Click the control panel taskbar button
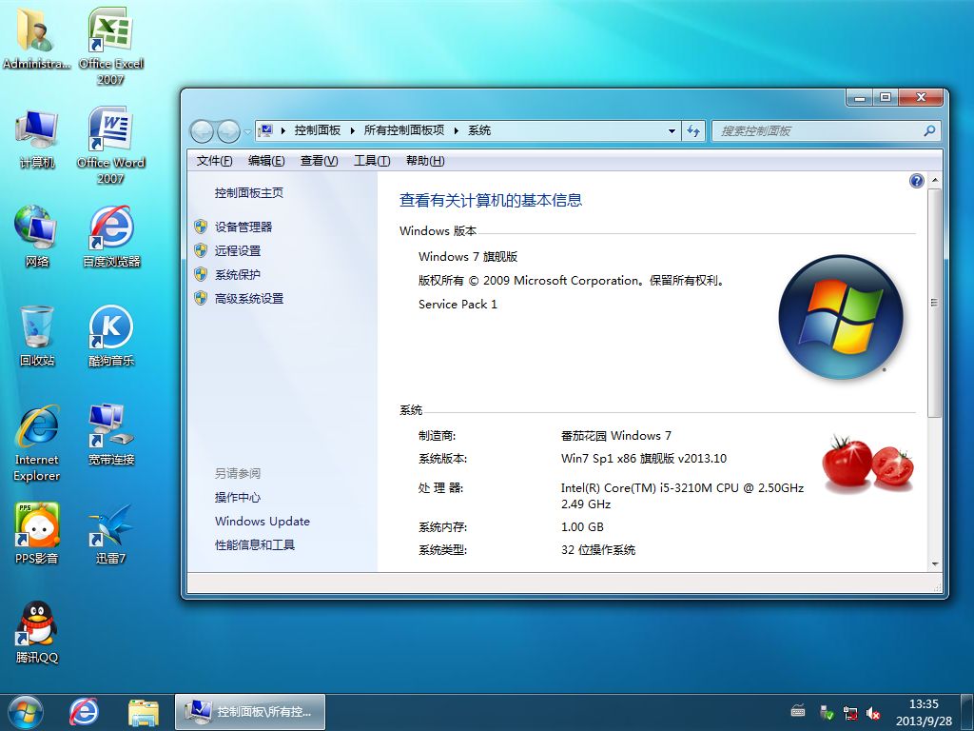Viewport: 974px width, 731px height. tap(250, 712)
